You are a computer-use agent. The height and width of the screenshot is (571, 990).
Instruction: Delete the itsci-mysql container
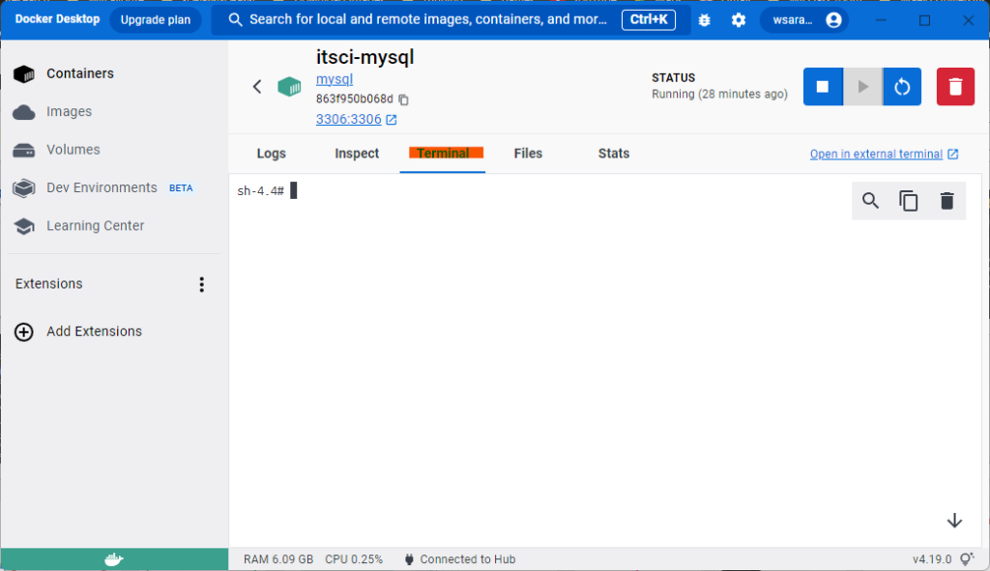pos(955,87)
